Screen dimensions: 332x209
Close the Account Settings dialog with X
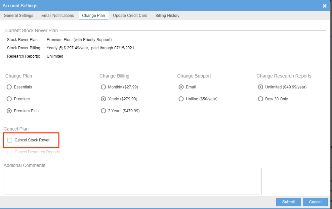pos(325,6)
